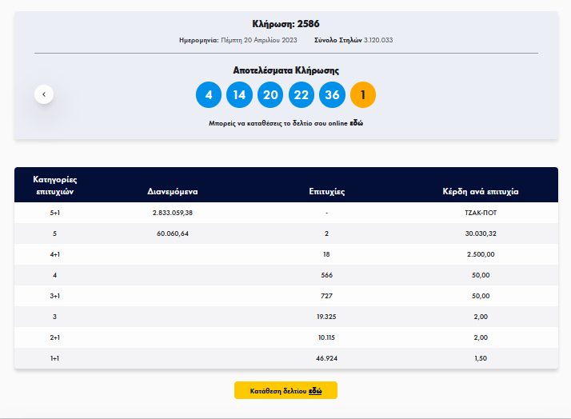Click the Κέρδη ανά επιτυχία header
This screenshot has height=419, width=571.
pos(481,192)
